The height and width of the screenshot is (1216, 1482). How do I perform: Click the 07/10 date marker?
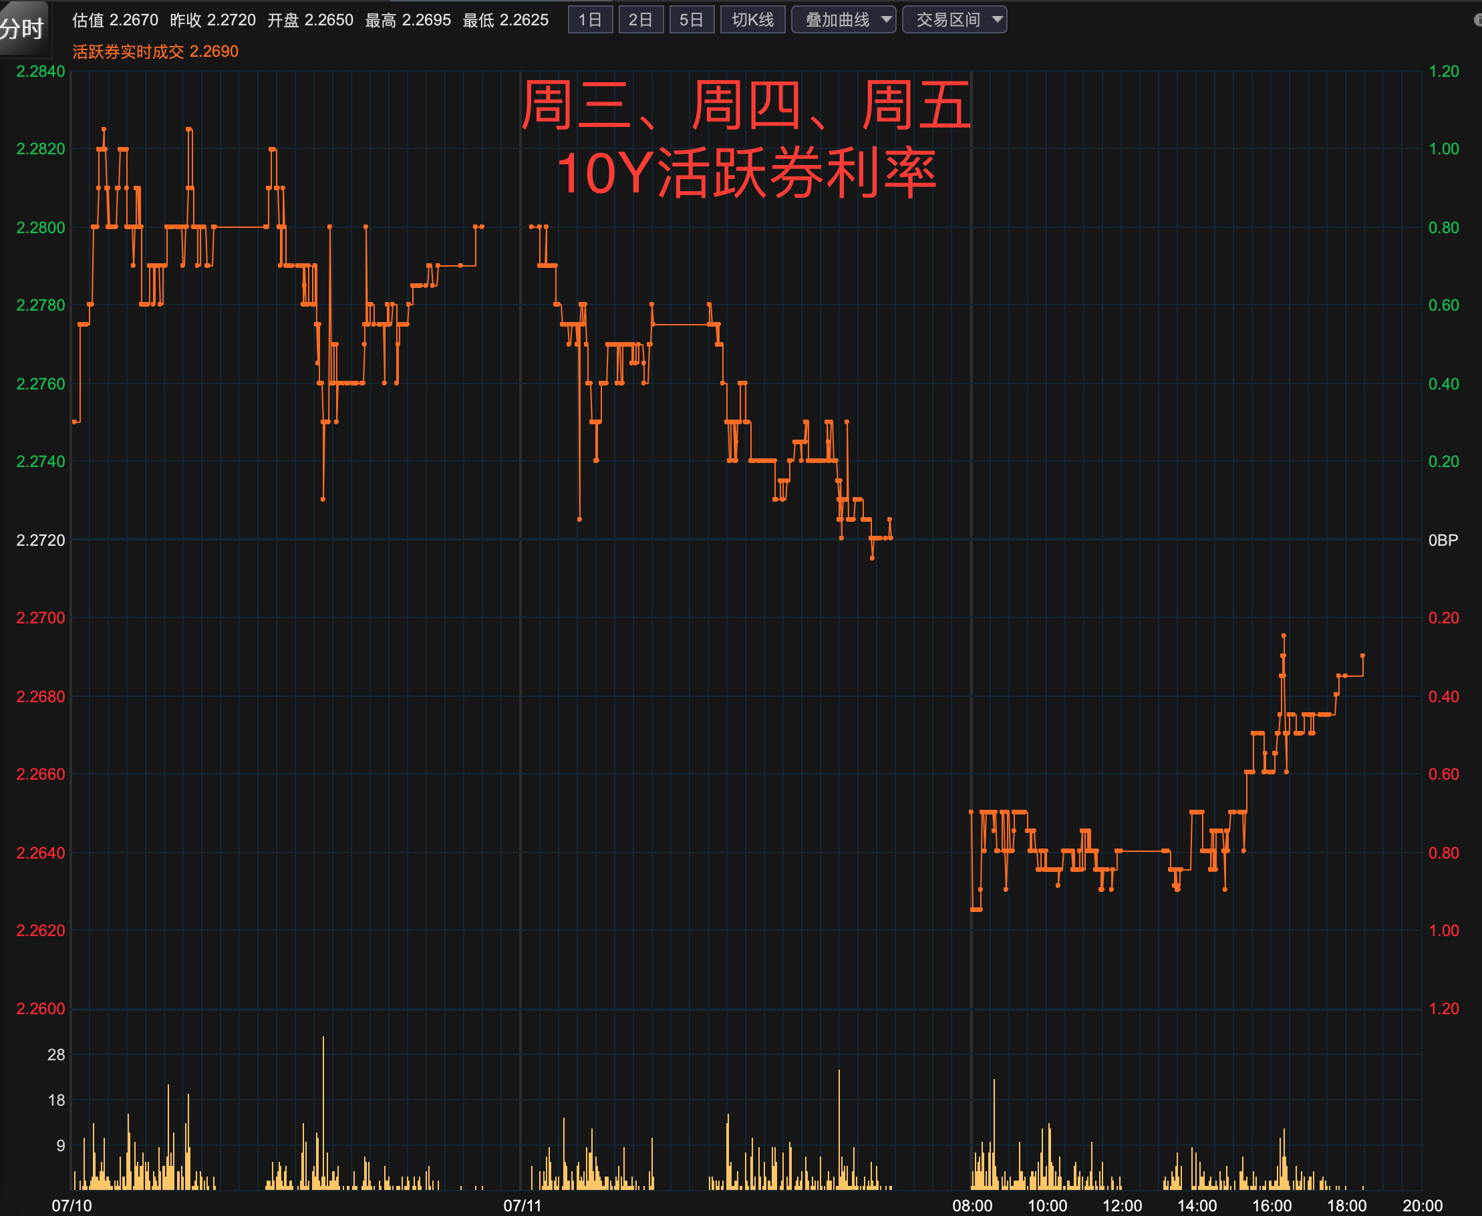pos(71,1205)
